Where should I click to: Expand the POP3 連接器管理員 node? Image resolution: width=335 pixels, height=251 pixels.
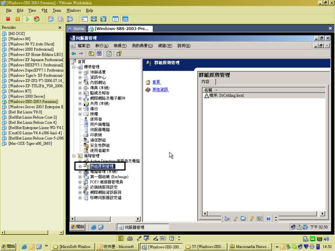point(80,182)
